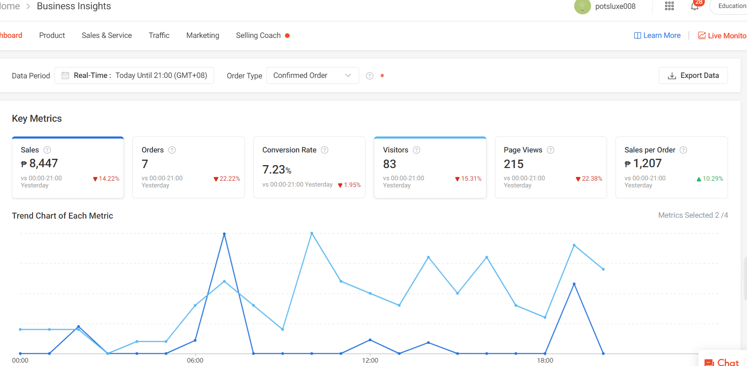Click the calendar icon in Data Period
The width and height of the screenshot is (747, 366).
65,75
